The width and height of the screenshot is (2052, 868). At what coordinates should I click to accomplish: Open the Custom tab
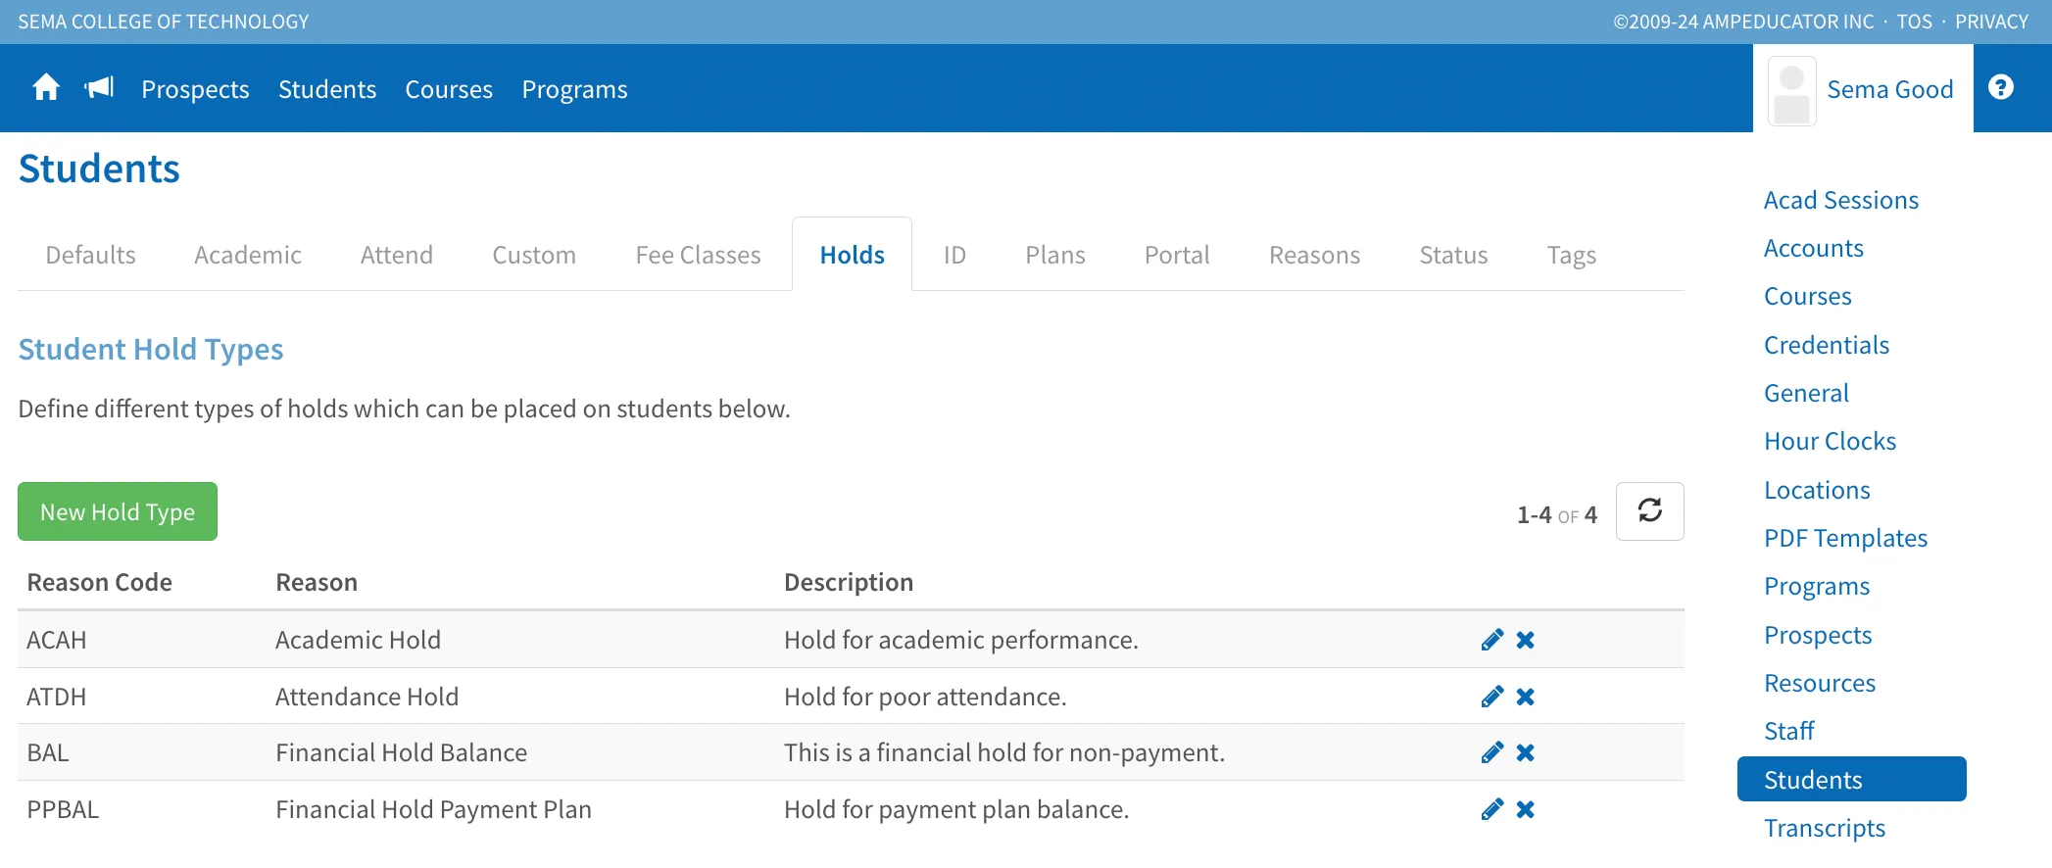pyautogui.click(x=534, y=255)
